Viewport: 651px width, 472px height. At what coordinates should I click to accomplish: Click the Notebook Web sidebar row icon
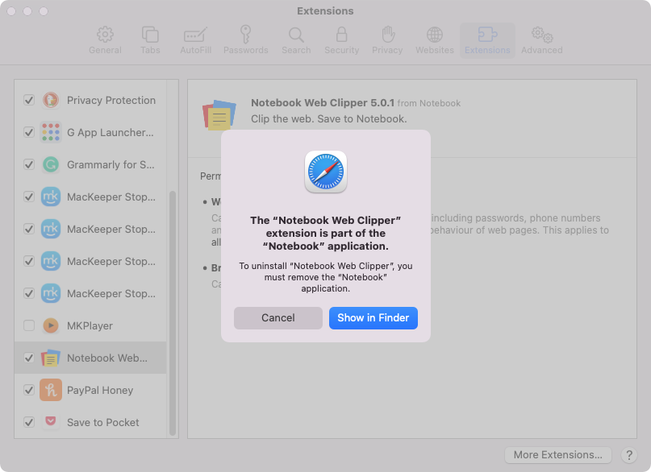pos(51,358)
